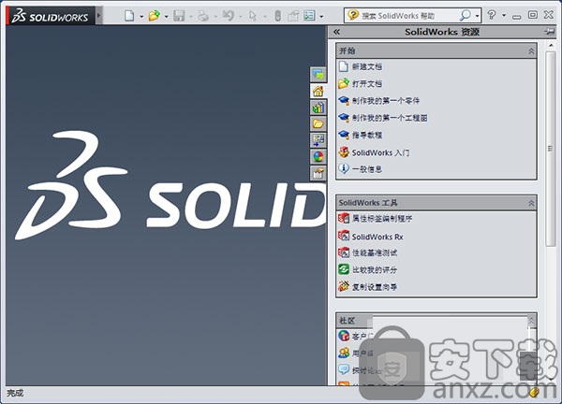Launch 属性标签编制程序 tool
The height and width of the screenshot is (404, 562).
[x=382, y=218]
